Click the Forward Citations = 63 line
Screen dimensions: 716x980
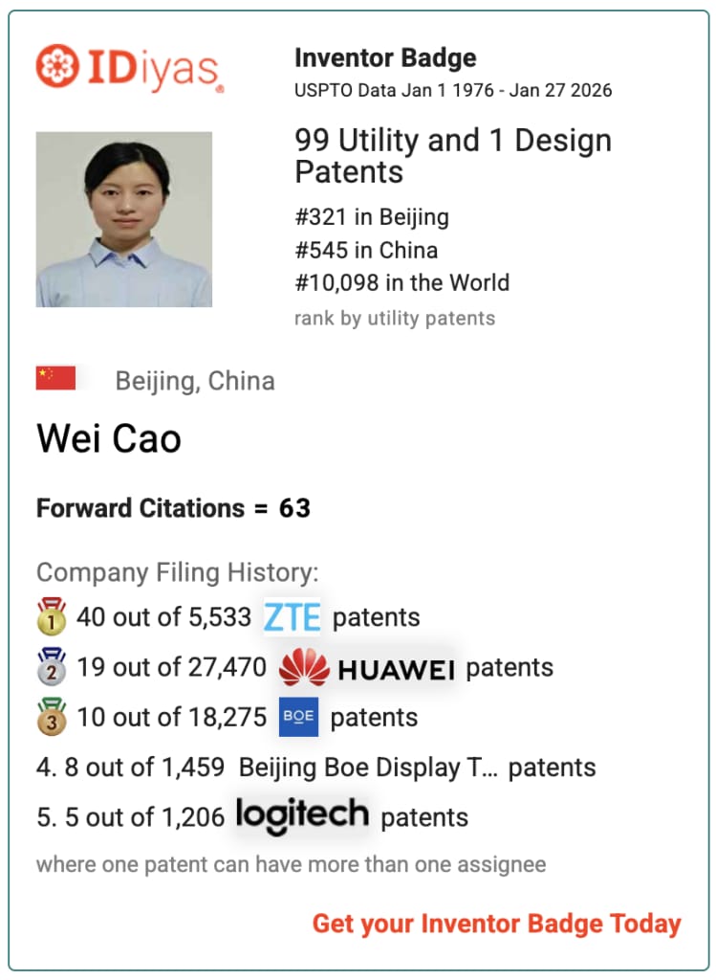(x=173, y=508)
